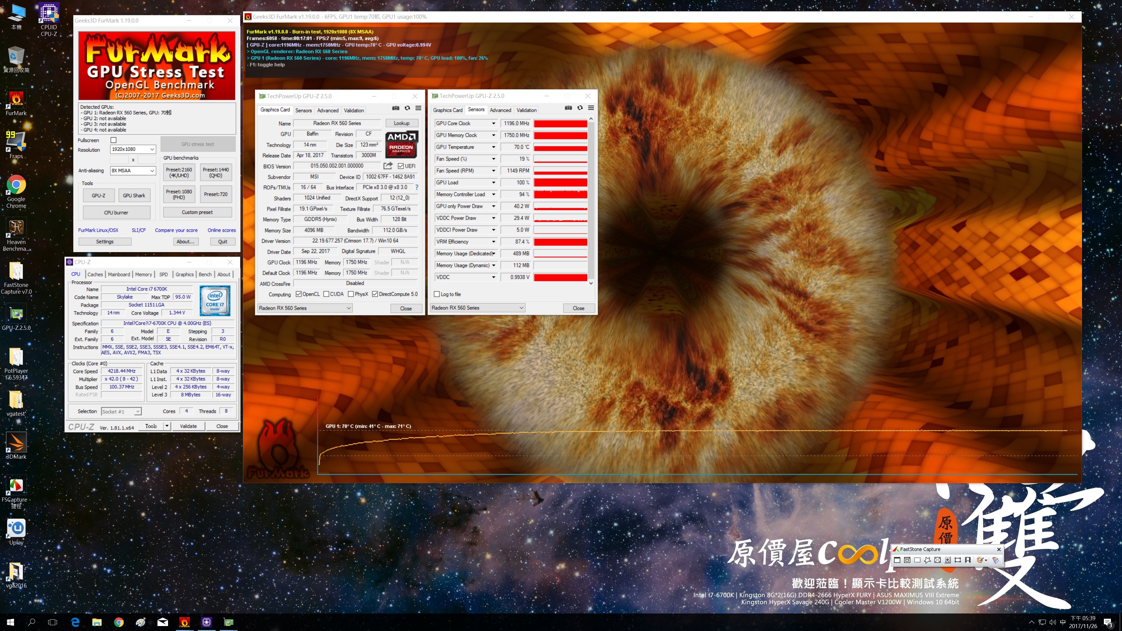Pick FastStone freehand region capture star

tap(927, 560)
